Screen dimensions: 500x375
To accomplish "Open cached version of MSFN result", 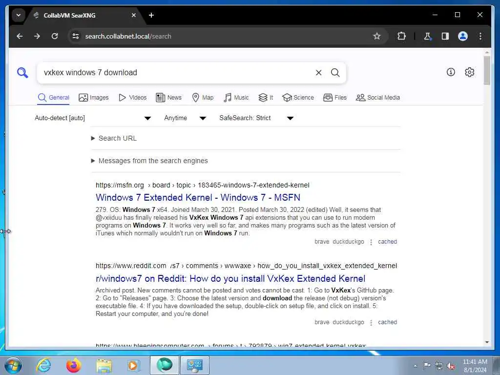I will point(387,242).
